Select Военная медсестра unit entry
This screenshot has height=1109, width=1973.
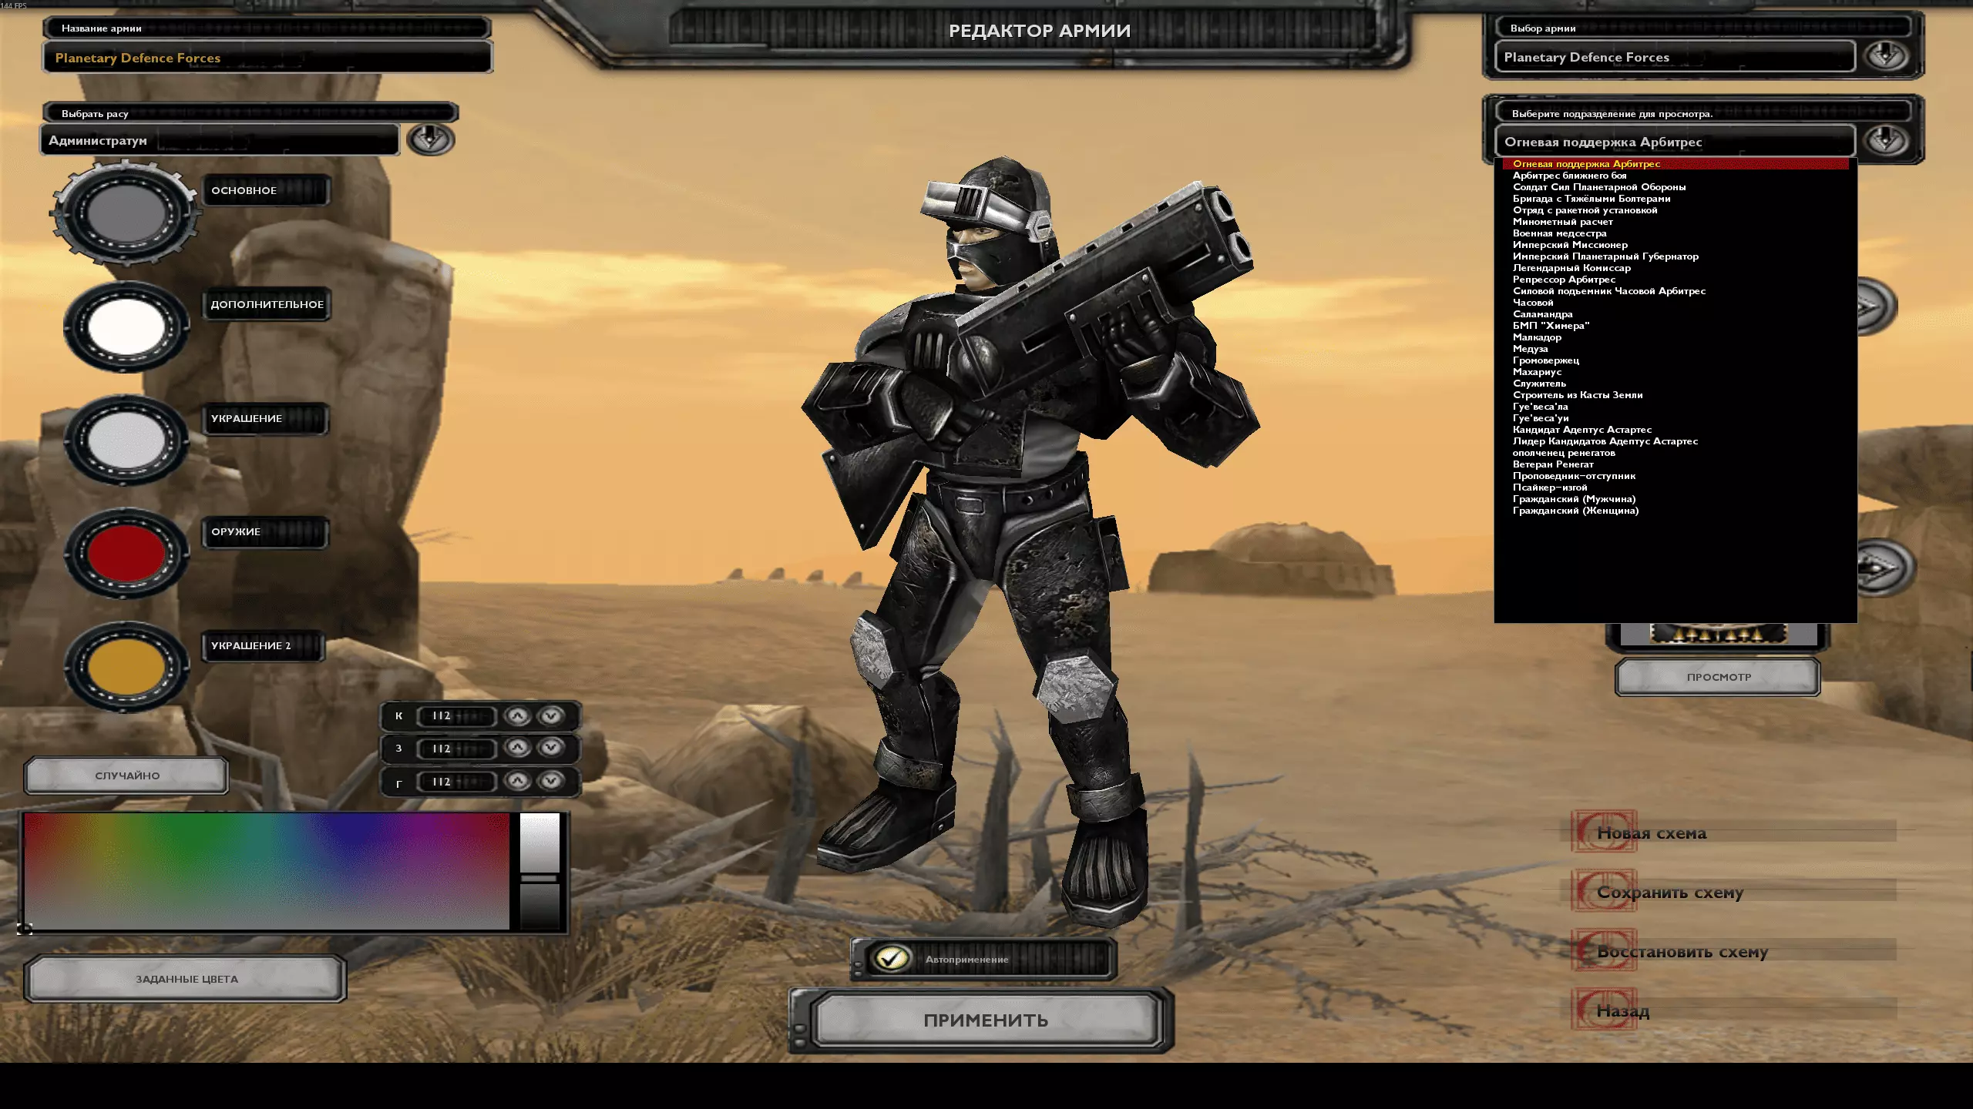tap(1559, 233)
